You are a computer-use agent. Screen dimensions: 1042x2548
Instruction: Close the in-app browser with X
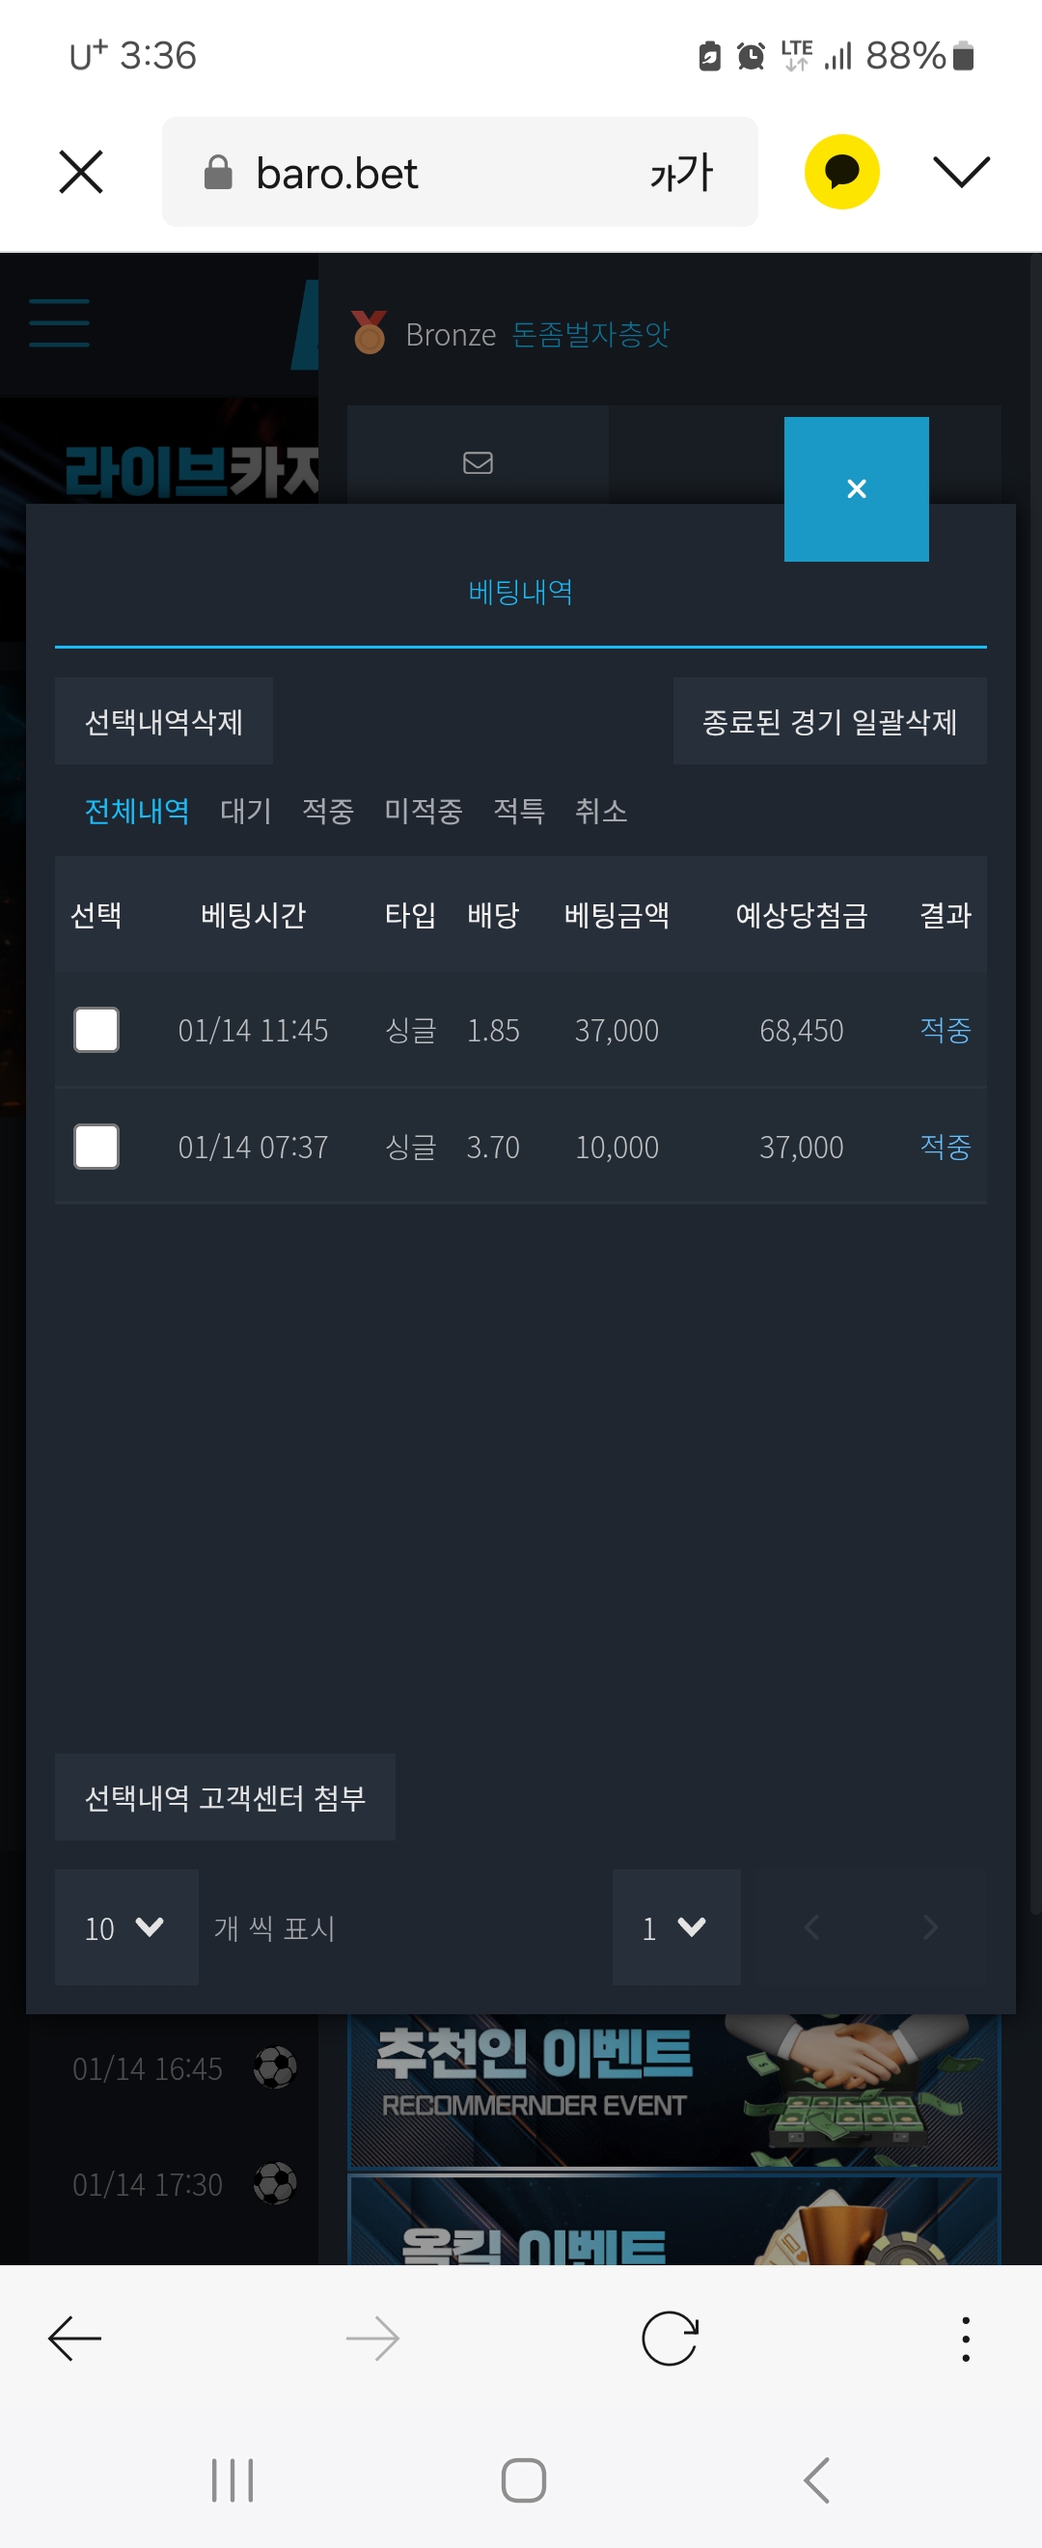point(81,172)
